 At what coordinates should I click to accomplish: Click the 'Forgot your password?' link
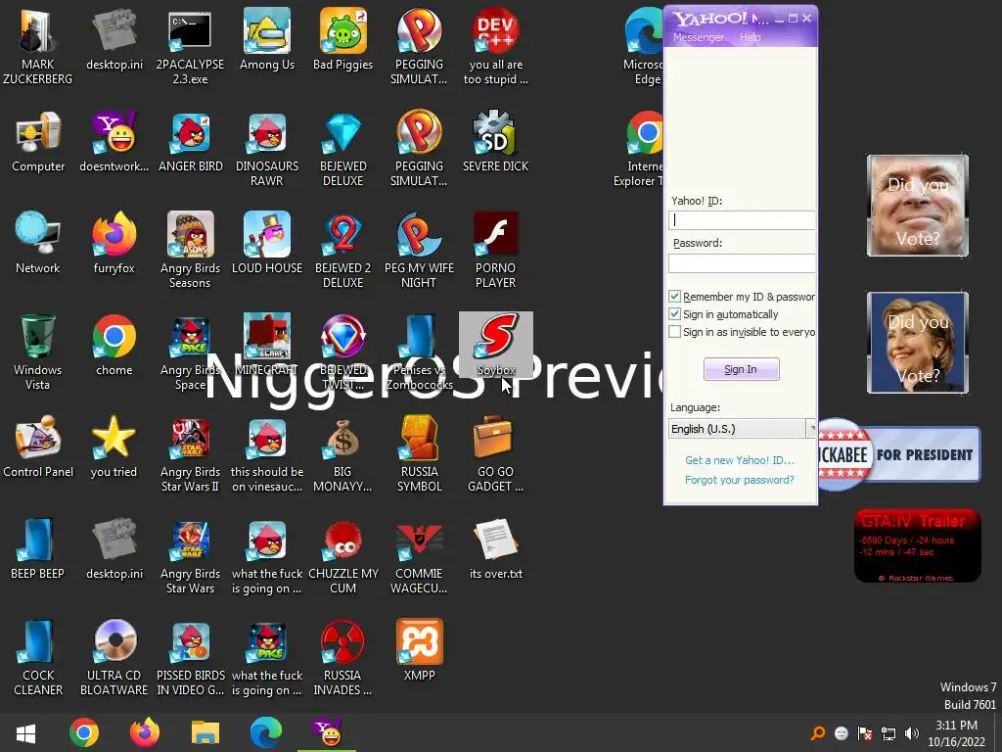pos(740,480)
